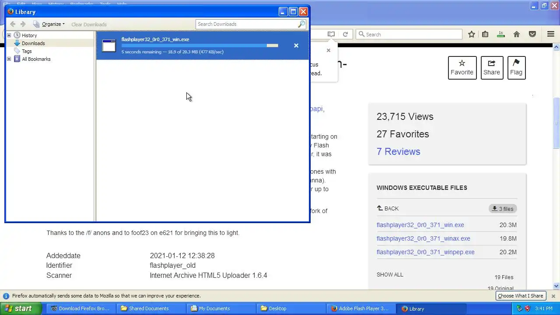Click the safely remove hardware tray icon

click(519, 308)
